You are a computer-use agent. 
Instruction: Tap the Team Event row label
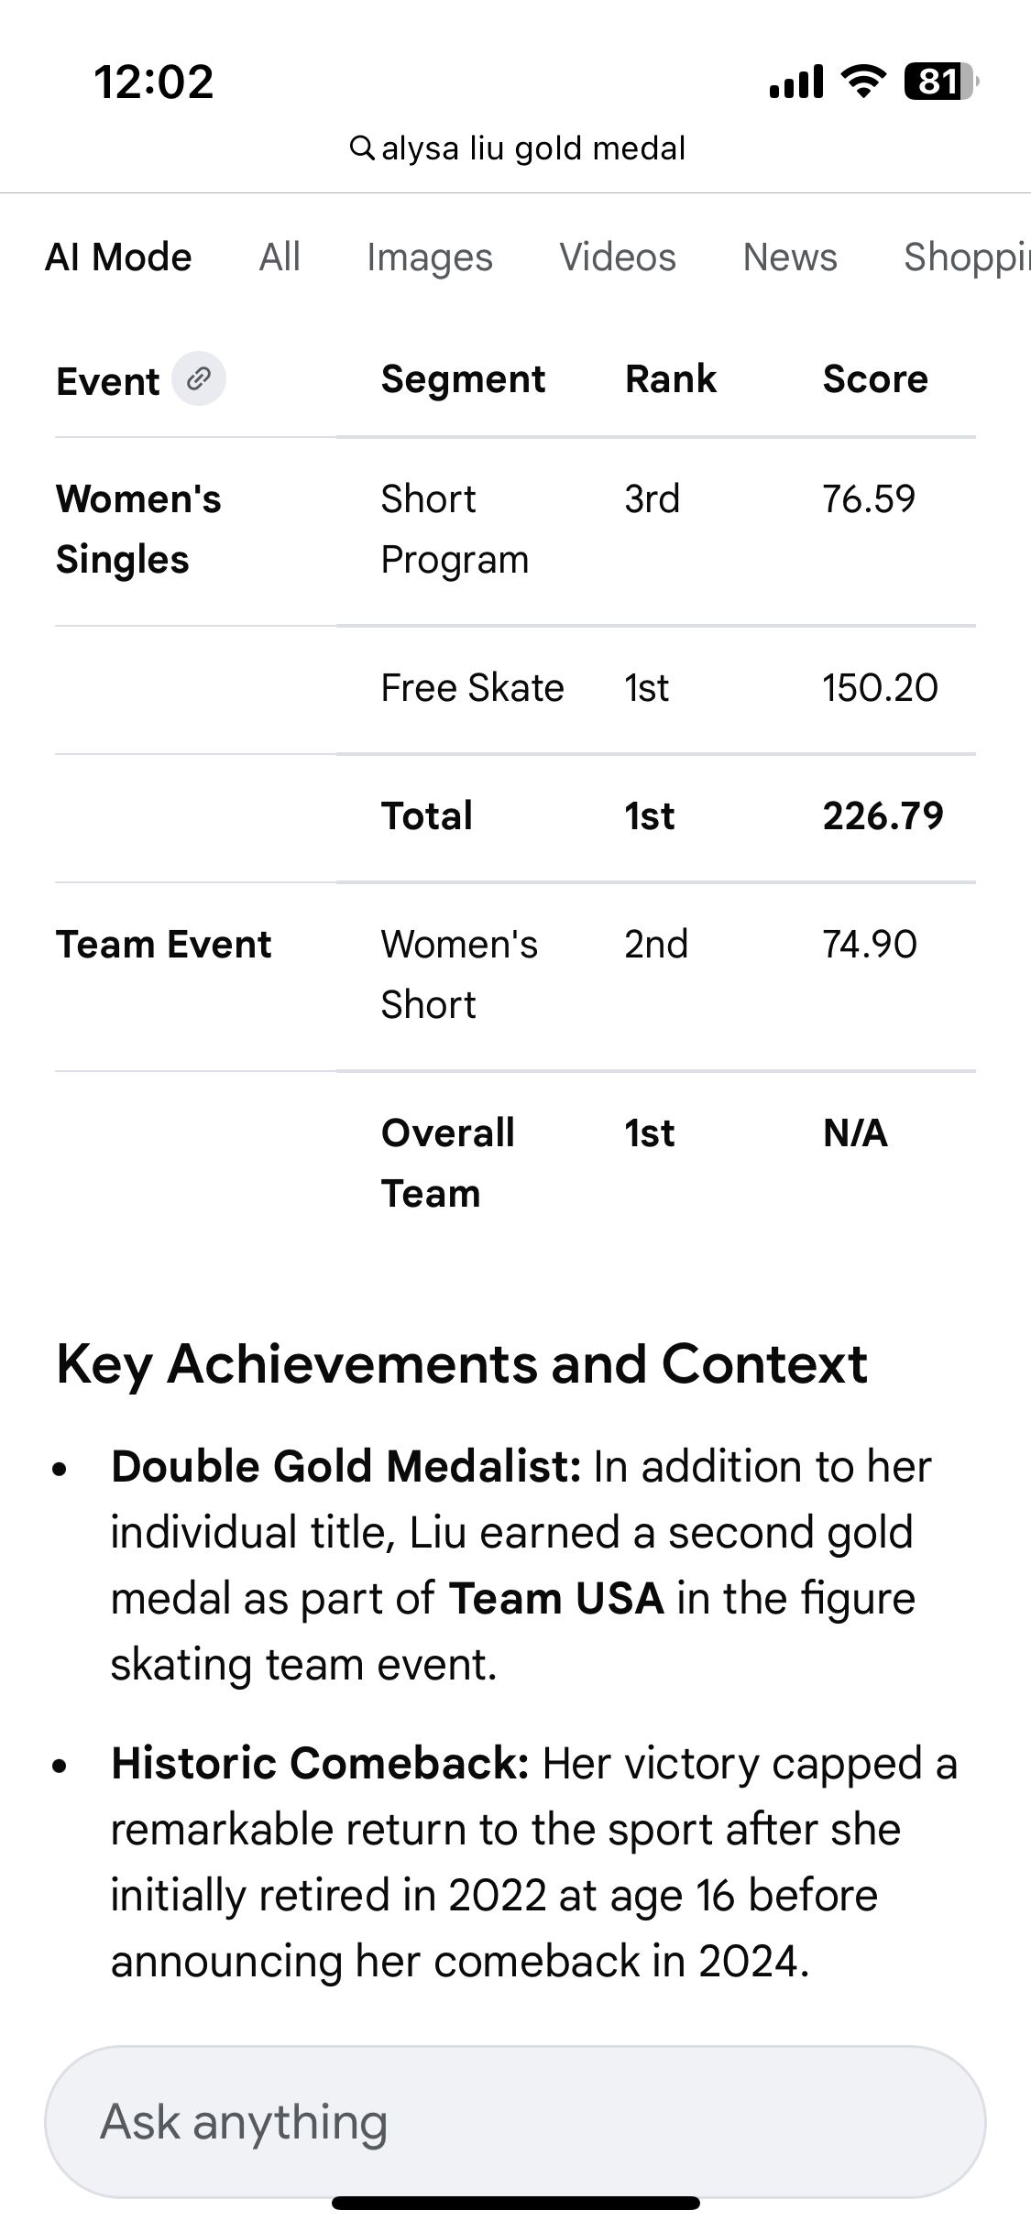(163, 944)
